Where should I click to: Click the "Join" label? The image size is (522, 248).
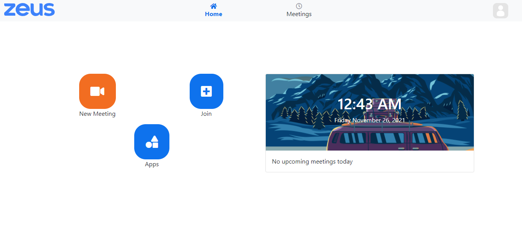point(206,114)
